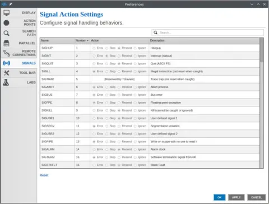Set SIGQUIT action to Stop

tap(106, 64)
